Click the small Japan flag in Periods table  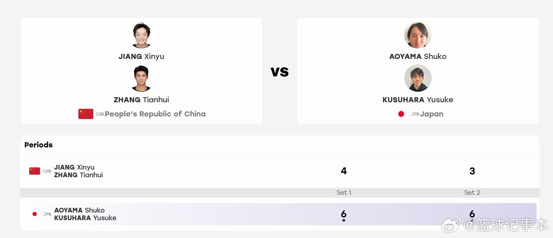coord(35,214)
